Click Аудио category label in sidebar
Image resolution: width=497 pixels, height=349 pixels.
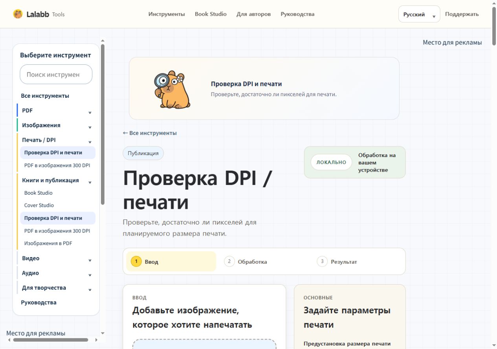pos(30,273)
